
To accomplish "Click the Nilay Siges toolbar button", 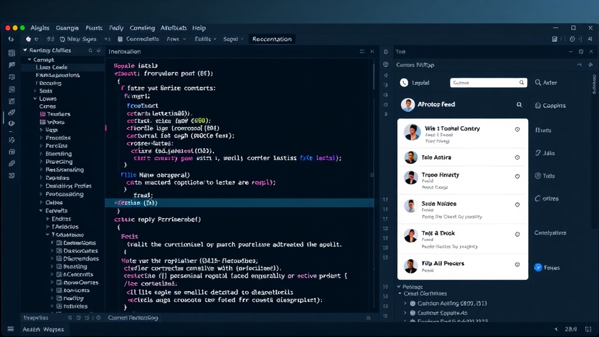I will [78, 39].
